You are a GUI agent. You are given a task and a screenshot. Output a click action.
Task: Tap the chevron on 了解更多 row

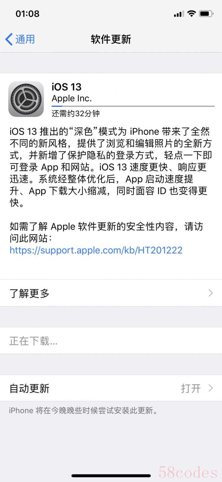[x=211, y=293]
